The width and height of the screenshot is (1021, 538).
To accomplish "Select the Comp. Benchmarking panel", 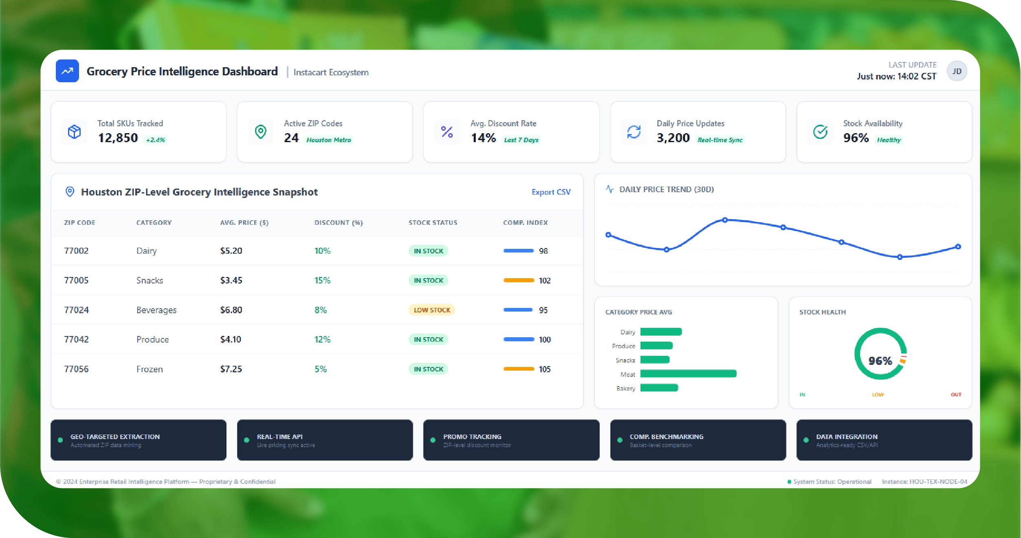I will pyautogui.click(x=698, y=440).
